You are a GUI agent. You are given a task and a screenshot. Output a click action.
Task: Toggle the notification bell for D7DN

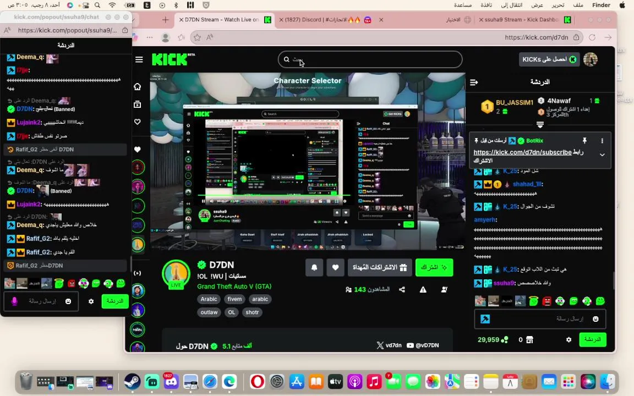(x=314, y=267)
